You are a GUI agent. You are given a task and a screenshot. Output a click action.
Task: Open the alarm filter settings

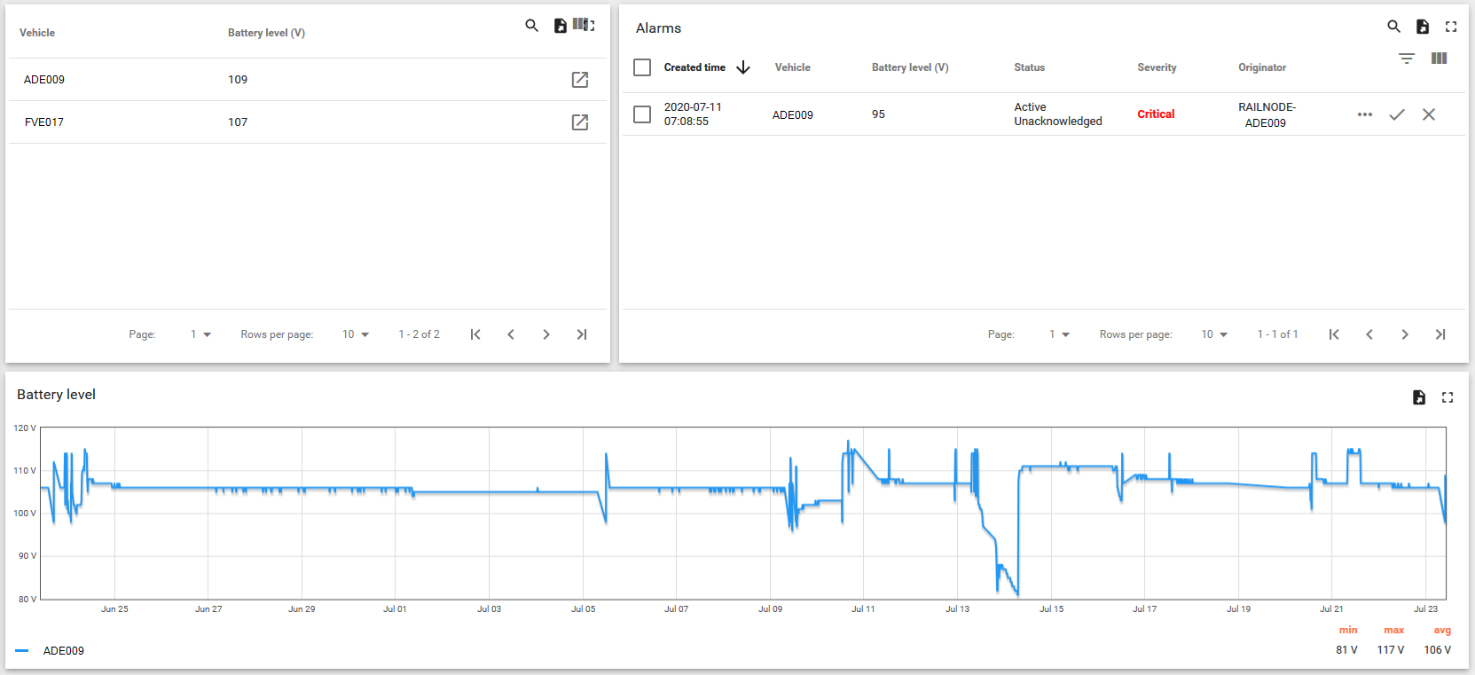1407,59
